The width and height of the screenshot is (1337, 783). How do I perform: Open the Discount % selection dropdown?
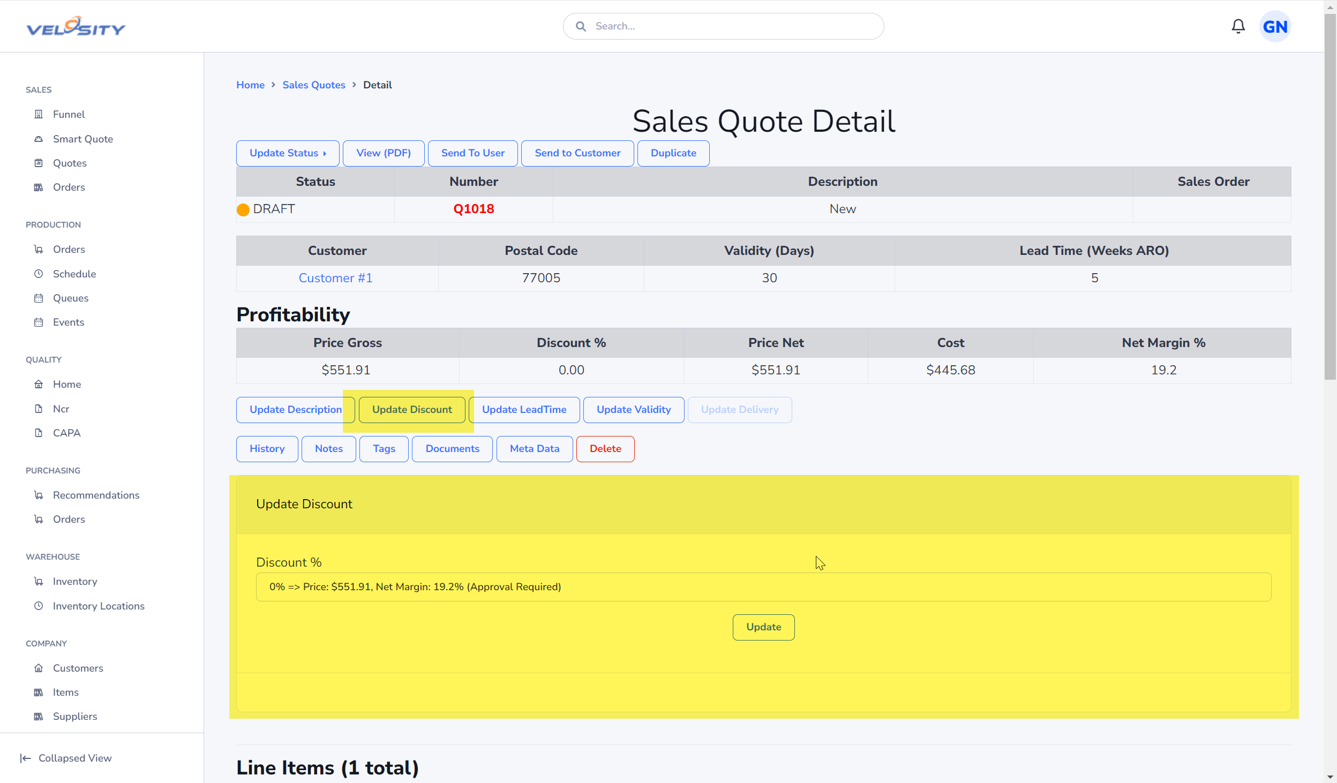(x=763, y=587)
